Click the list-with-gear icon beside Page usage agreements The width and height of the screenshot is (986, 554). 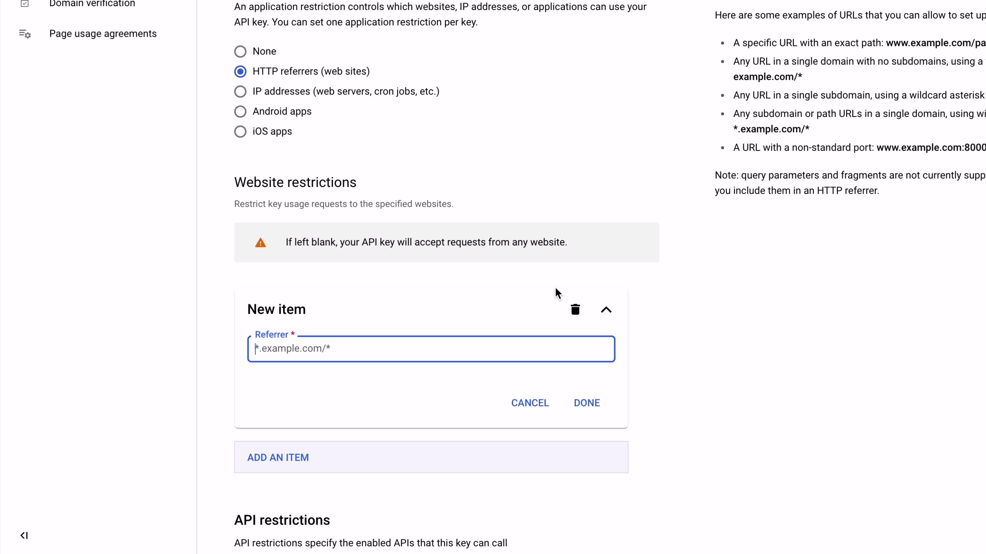[25, 34]
